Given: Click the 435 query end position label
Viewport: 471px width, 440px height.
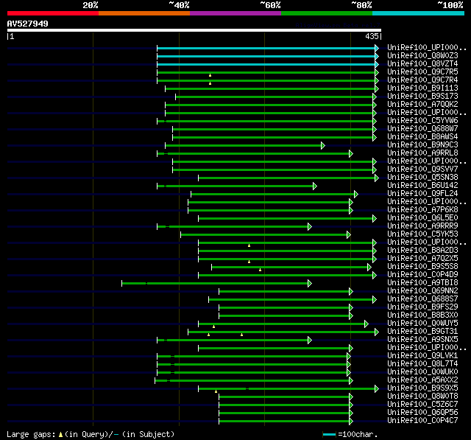Looking at the screenshot, I should (372, 37).
